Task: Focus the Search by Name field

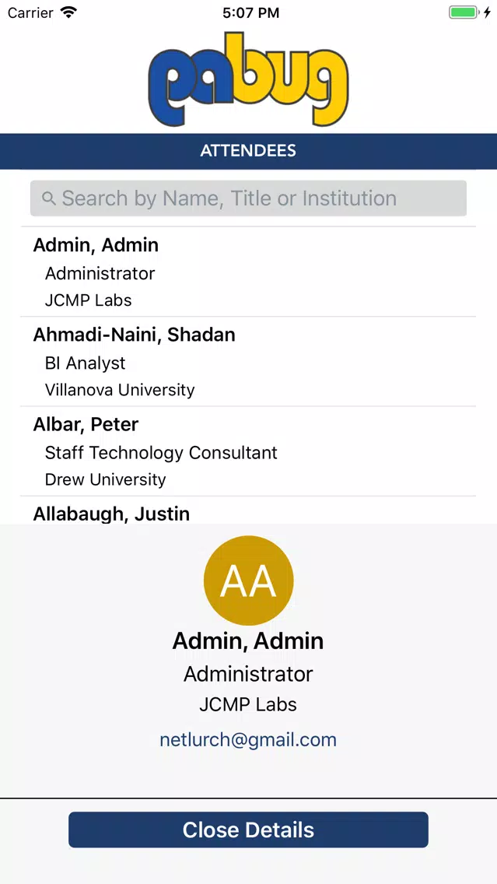Action: (x=249, y=198)
